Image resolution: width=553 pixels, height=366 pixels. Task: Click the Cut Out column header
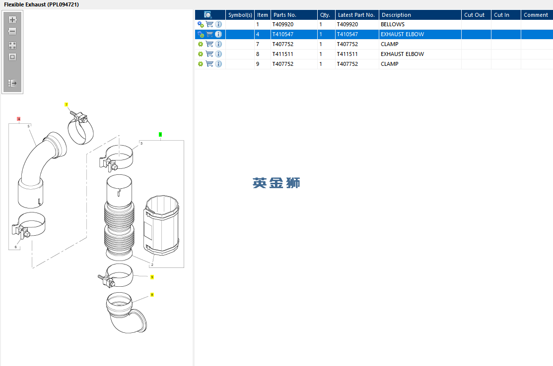tap(476, 15)
